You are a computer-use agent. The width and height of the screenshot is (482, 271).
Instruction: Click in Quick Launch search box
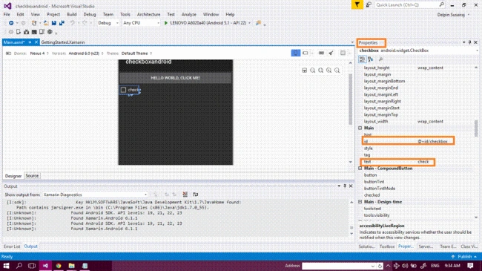pyautogui.click(x=410, y=4)
